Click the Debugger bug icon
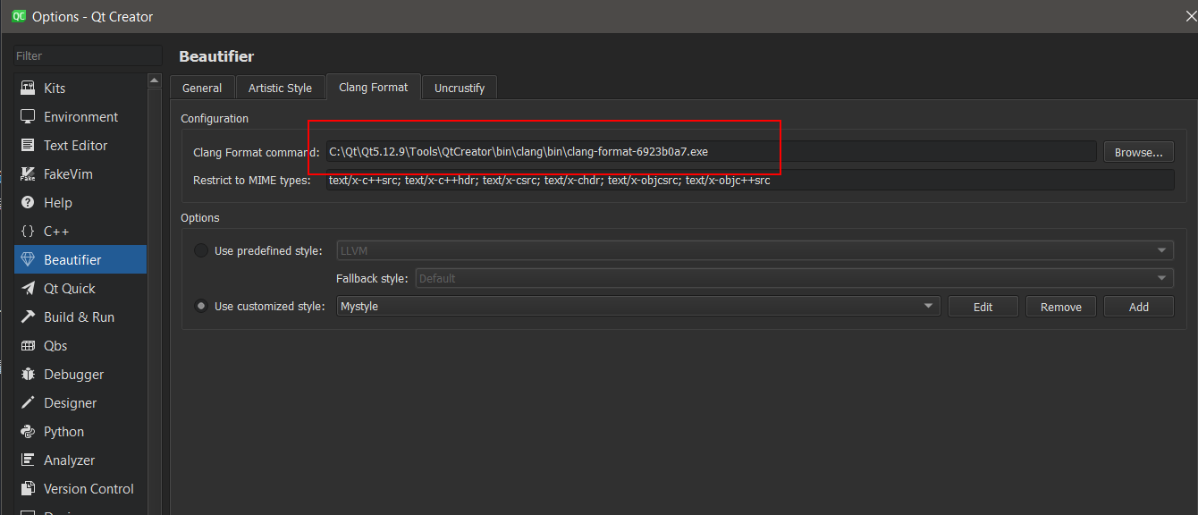The image size is (1198, 515). (28, 375)
